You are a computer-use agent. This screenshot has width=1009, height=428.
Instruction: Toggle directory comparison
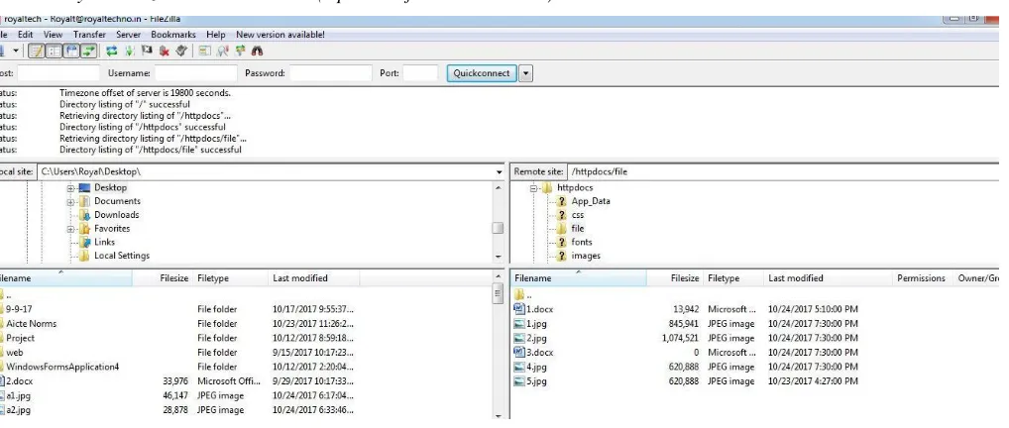point(223,51)
